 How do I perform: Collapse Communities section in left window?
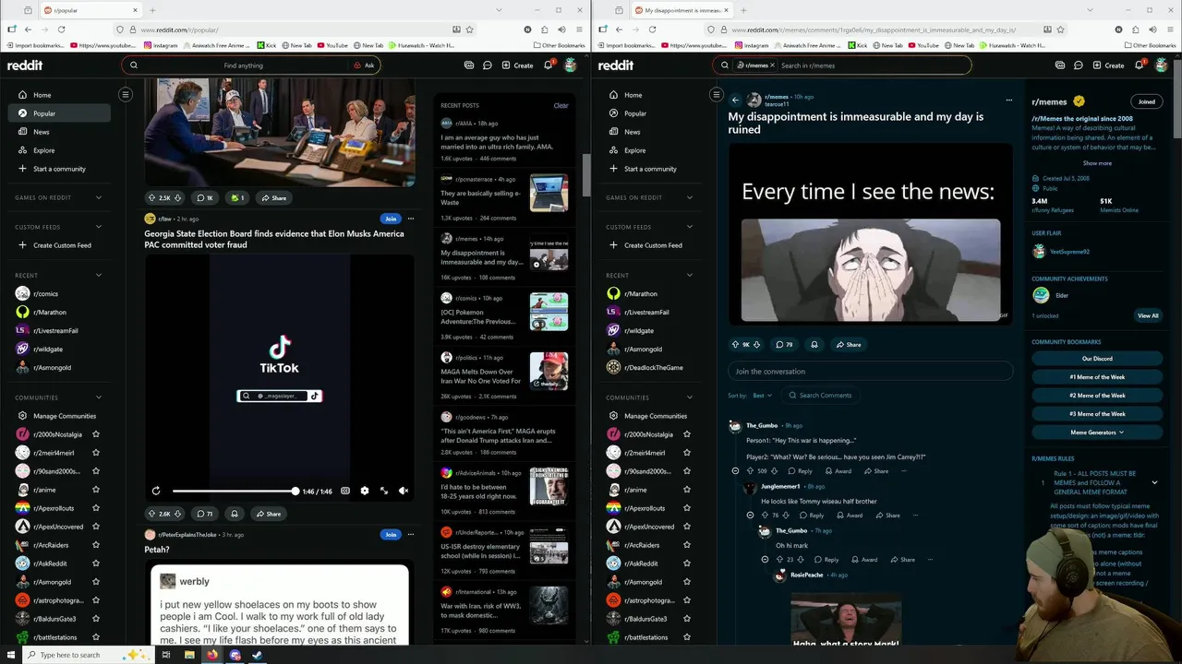tap(99, 397)
